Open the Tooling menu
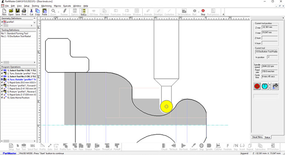 35,6
